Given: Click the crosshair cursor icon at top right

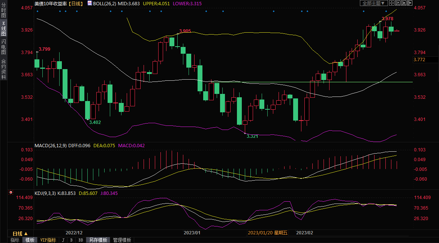Looking at the screenshot, I should (392, 3).
